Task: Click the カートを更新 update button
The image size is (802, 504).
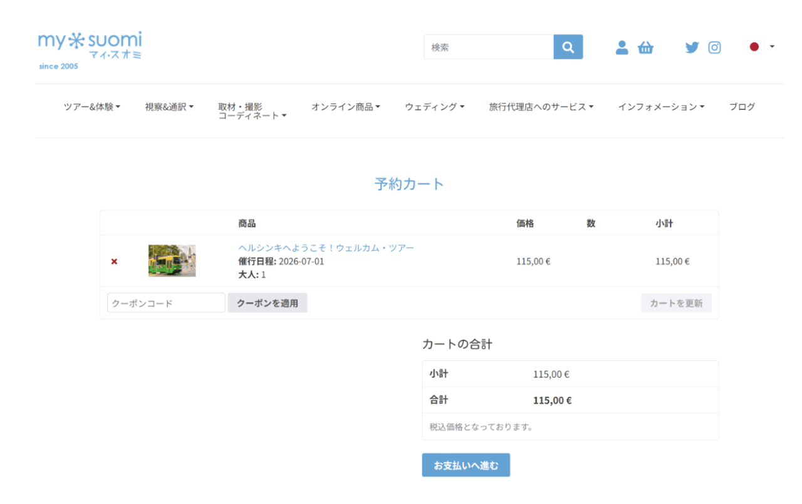Action: [x=676, y=302]
